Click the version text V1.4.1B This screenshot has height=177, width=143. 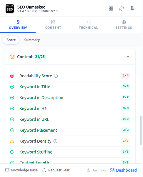[23, 11]
